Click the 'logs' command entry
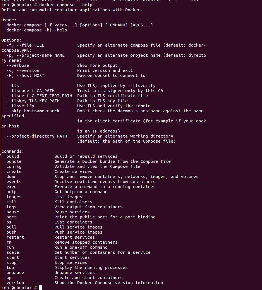Image resolution: width=262 pixels, height=290 pixels. 11,207
